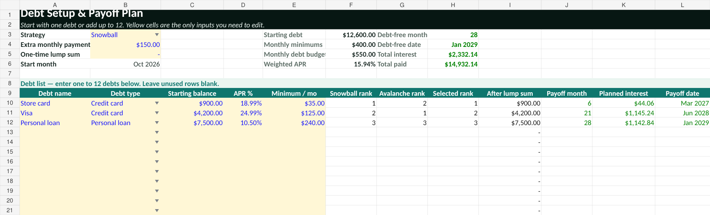This screenshot has height=215, width=710.
Task: Click the $900.00 starting balance cell
Action: point(192,103)
